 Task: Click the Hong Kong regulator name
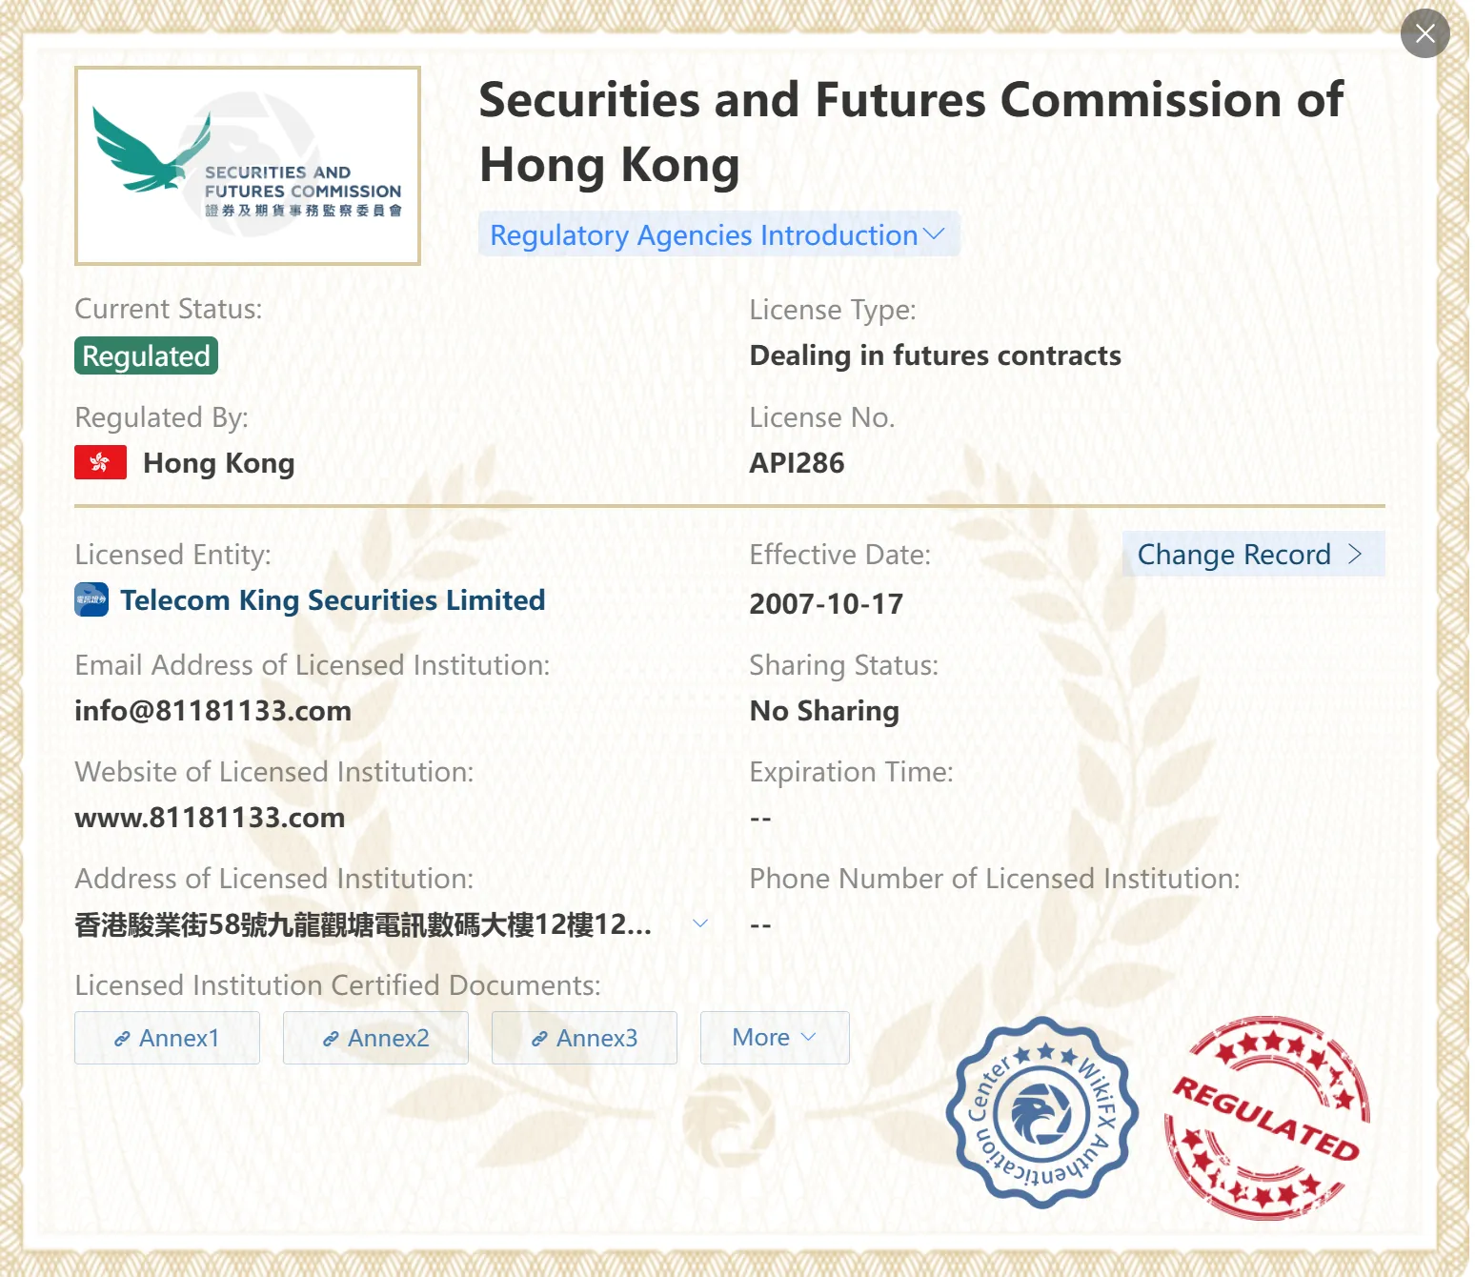click(218, 463)
